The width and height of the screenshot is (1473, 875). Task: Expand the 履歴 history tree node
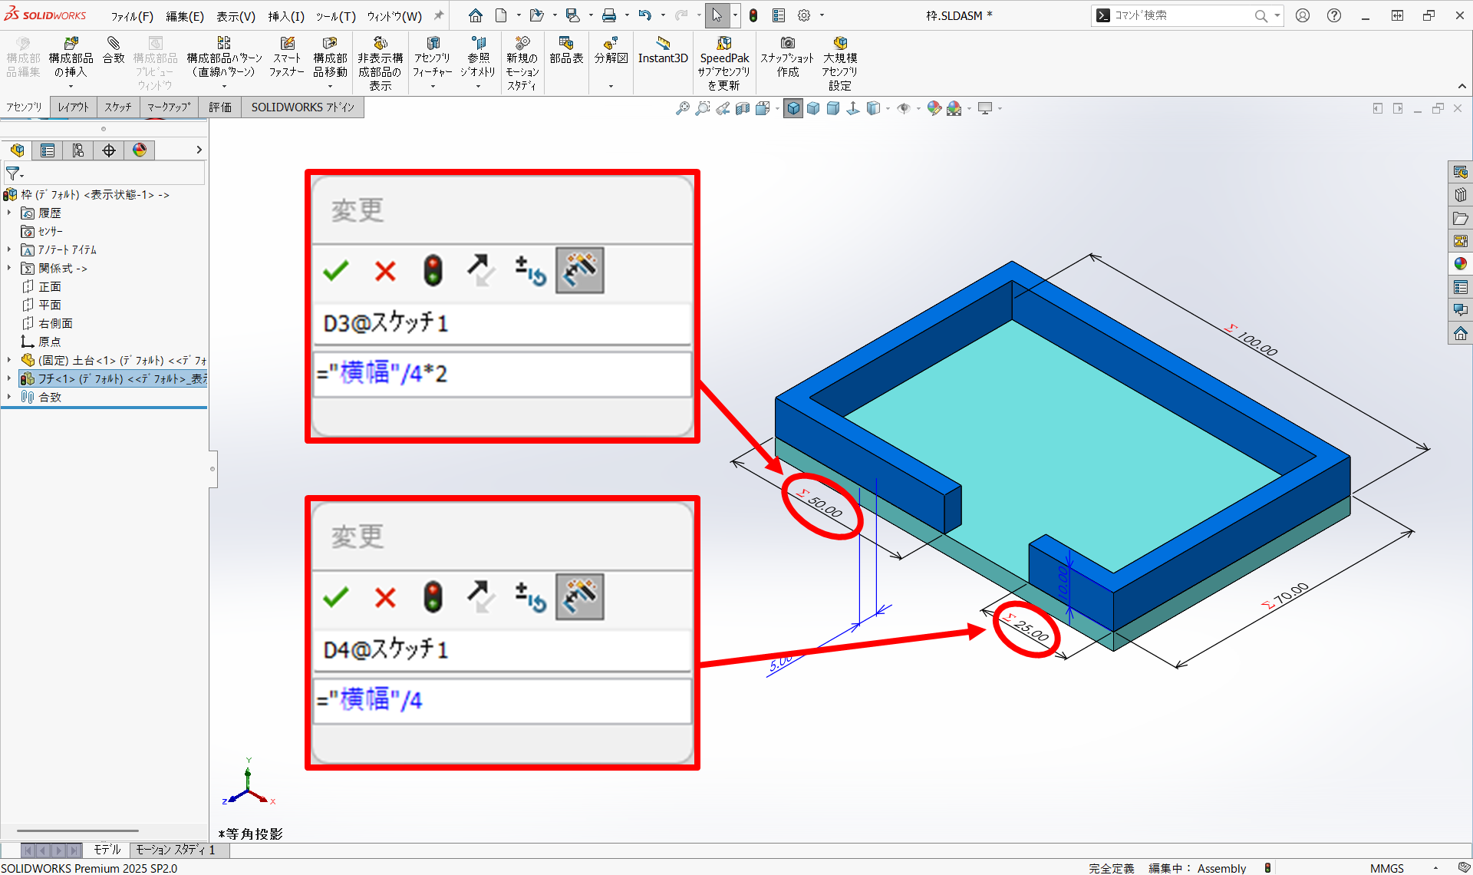(x=9, y=213)
